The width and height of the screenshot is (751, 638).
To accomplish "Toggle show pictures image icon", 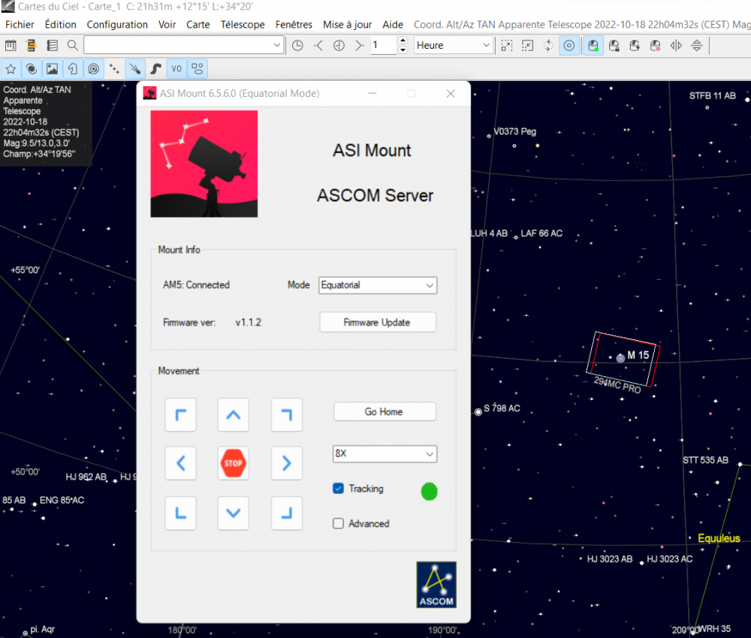I will [52, 69].
